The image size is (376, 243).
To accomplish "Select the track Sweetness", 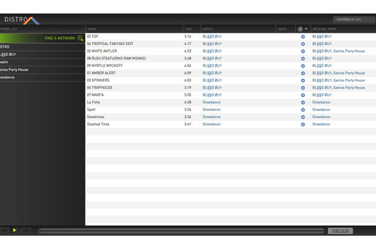I will pos(96,117).
